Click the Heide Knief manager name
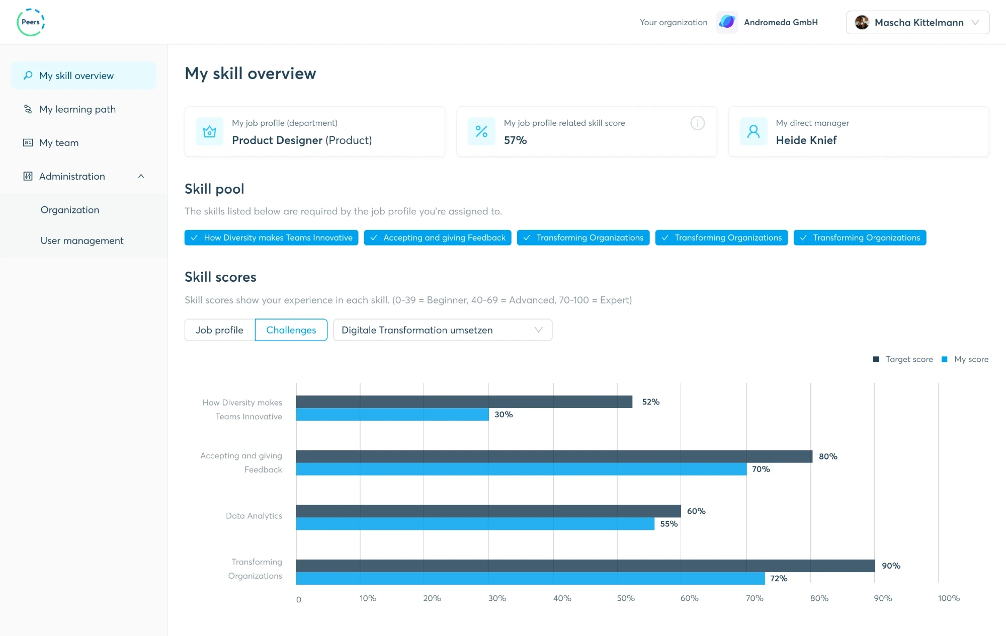The image size is (1006, 636). [806, 140]
